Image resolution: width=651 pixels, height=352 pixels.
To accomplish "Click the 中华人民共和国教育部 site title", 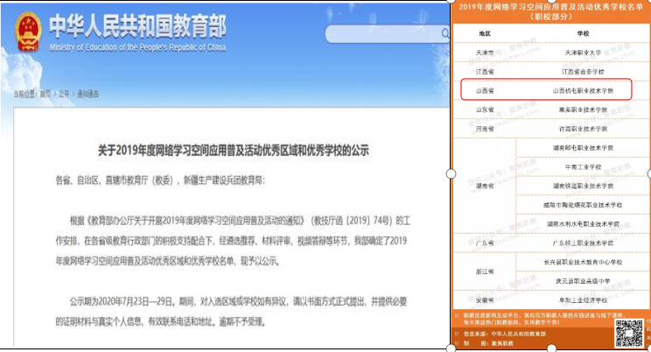I will click(138, 25).
